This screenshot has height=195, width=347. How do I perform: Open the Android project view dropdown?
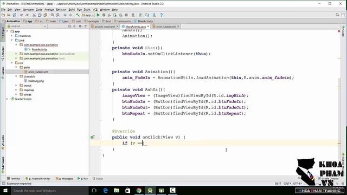(x=27, y=26)
